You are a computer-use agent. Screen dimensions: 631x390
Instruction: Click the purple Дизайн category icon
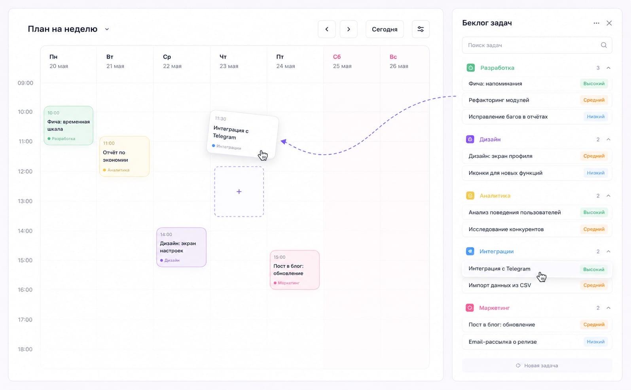click(470, 139)
